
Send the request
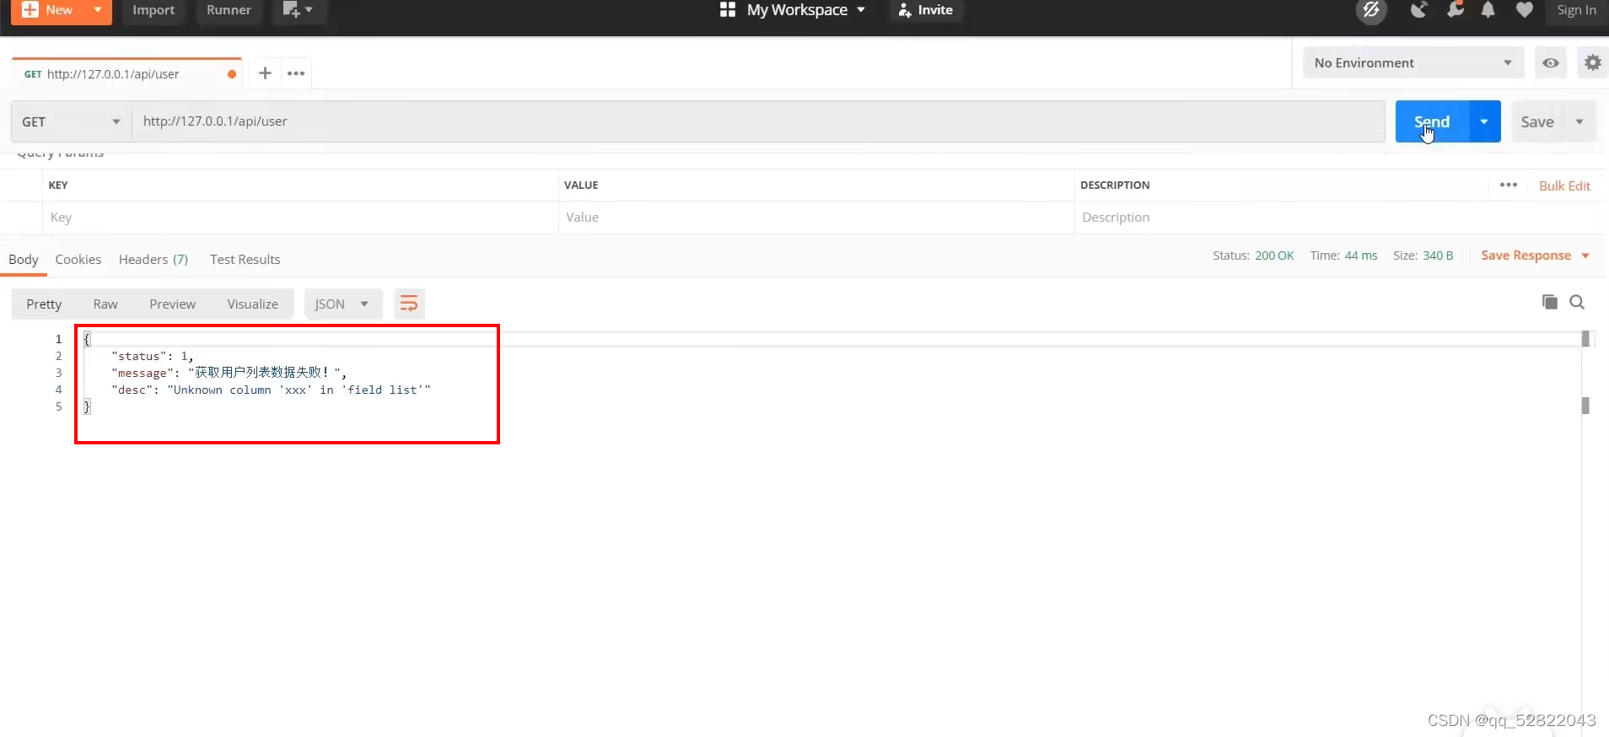coord(1432,121)
